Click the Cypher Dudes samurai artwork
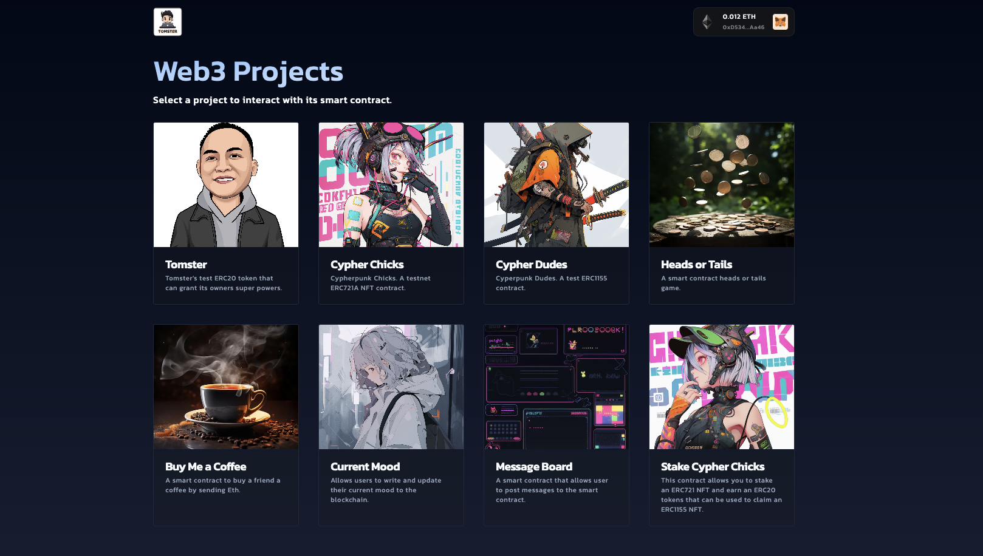 click(556, 185)
